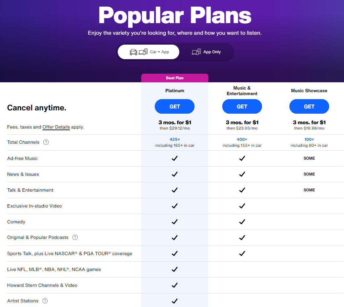
Task: Switch to App Only plans
Action: point(206,52)
